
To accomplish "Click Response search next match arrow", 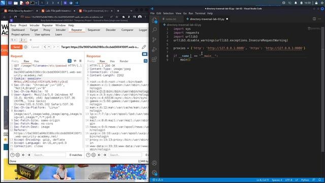I will click(105, 155).
